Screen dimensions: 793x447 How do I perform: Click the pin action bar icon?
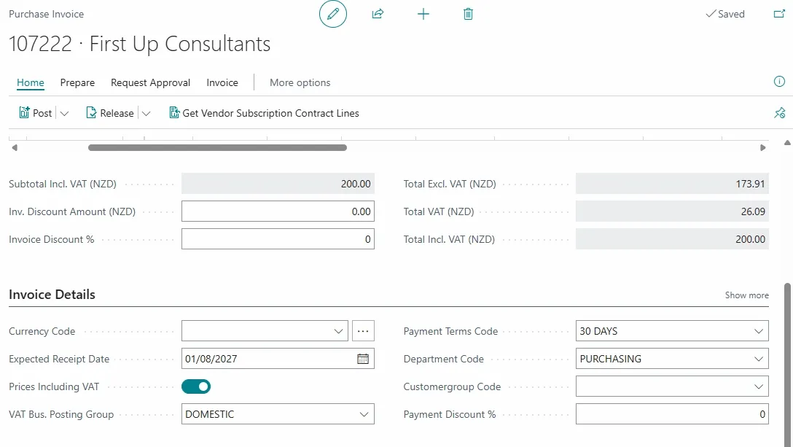click(779, 113)
